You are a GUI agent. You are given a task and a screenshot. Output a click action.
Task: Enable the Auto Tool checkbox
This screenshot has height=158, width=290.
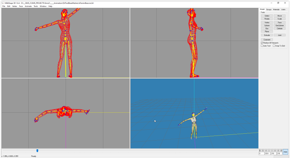262,46
